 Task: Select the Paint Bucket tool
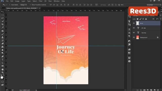click(x=3, y=47)
